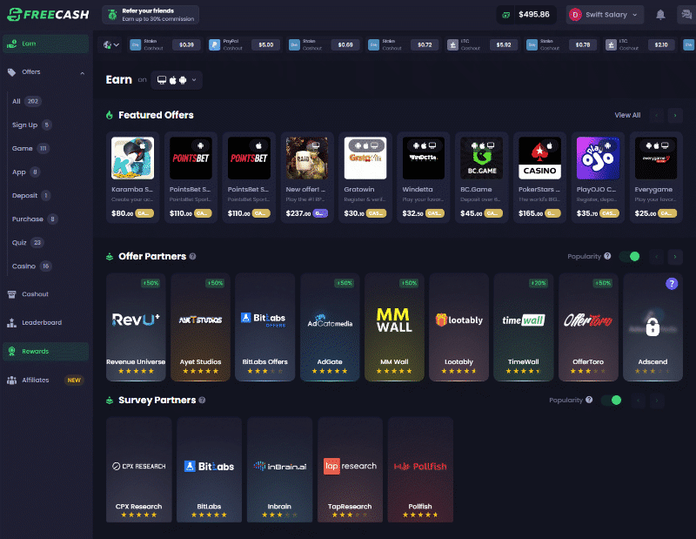
Task: Open the TimeWall partner
Action: [x=524, y=327]
